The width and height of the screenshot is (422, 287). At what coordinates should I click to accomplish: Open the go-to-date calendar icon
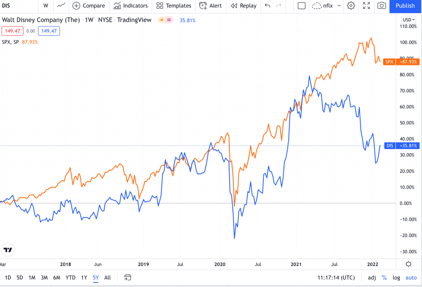128,278
